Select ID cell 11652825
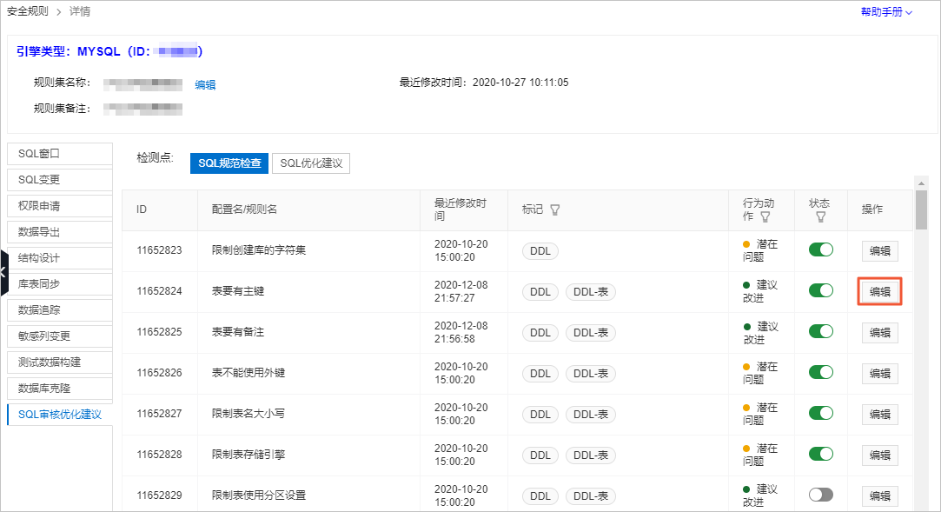This screenshot has width=941, height=512. [159, 332]
